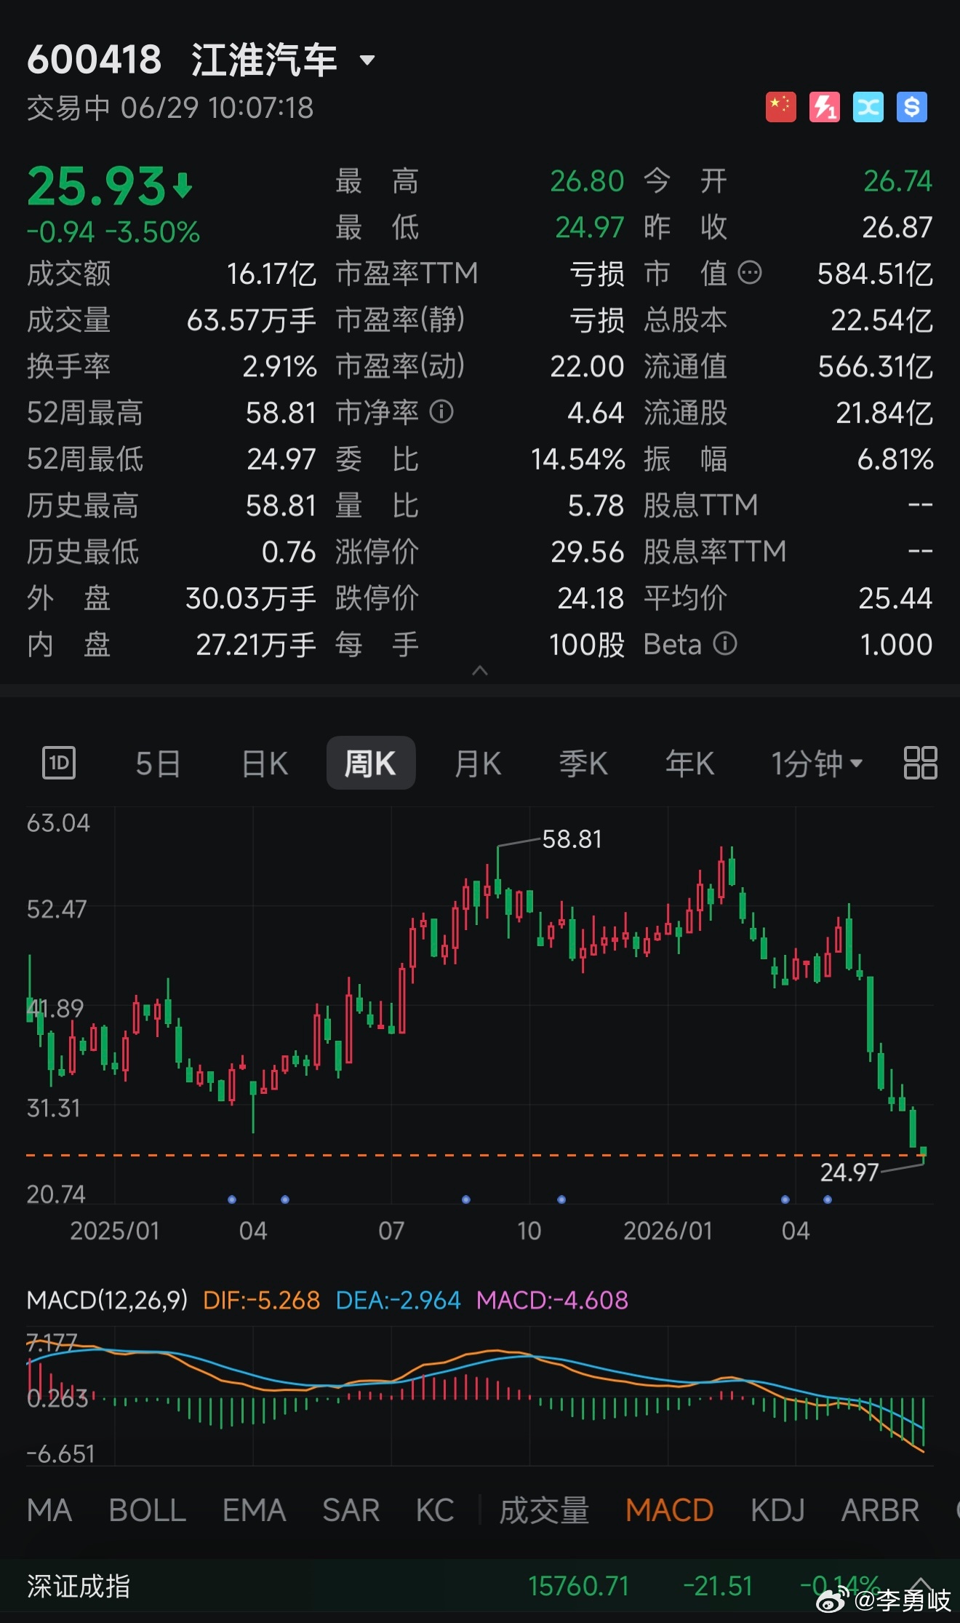The image size is (960, 1623).
Task: Select the 成交量 volume indicator
Action: point(544,1511)
